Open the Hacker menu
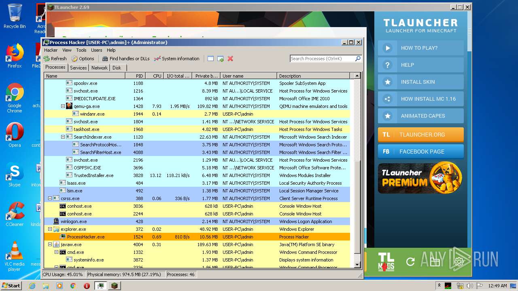Image resolution: width=518 pixels, height=291 pixels. point(51,50)
